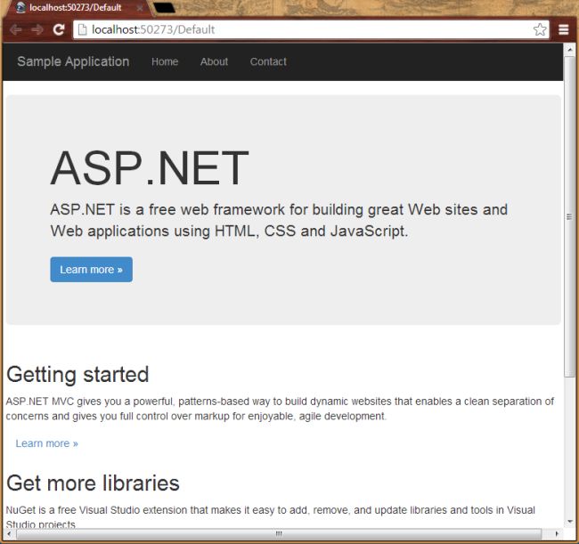Click the blue Learn more button
Image resolution: width=579 pixels, height=544 pixels.
pyautogui.click(x=91, y=270)
